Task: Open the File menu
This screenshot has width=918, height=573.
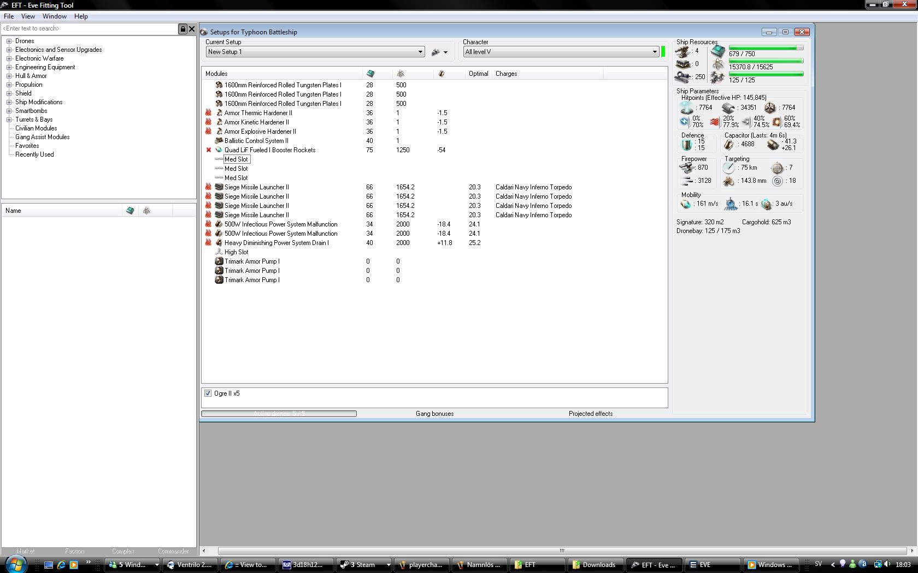Action: point(9,16)
